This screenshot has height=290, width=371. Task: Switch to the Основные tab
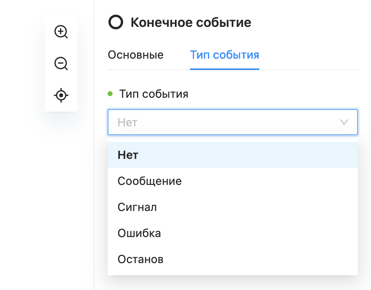pos(135,55)
